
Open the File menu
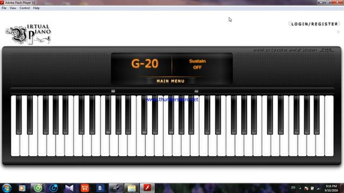point(4,8)
